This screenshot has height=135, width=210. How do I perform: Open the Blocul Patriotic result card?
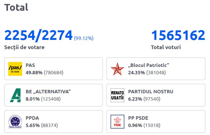[156, 69]
